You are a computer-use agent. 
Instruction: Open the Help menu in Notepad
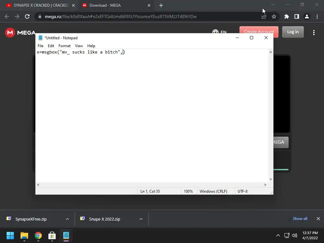click(91, 46)
